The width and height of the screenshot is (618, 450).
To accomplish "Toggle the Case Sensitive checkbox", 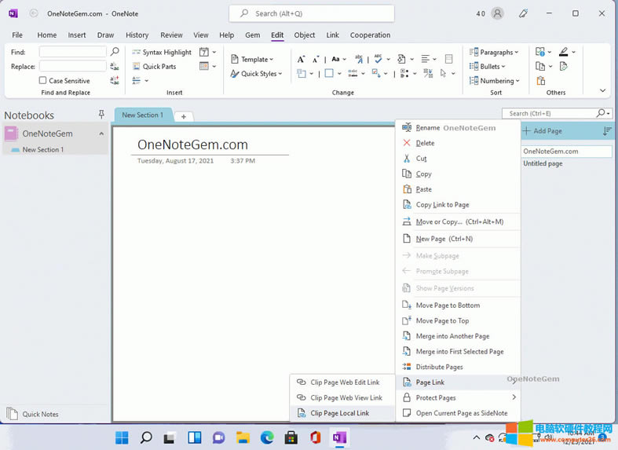I will 43,81.
